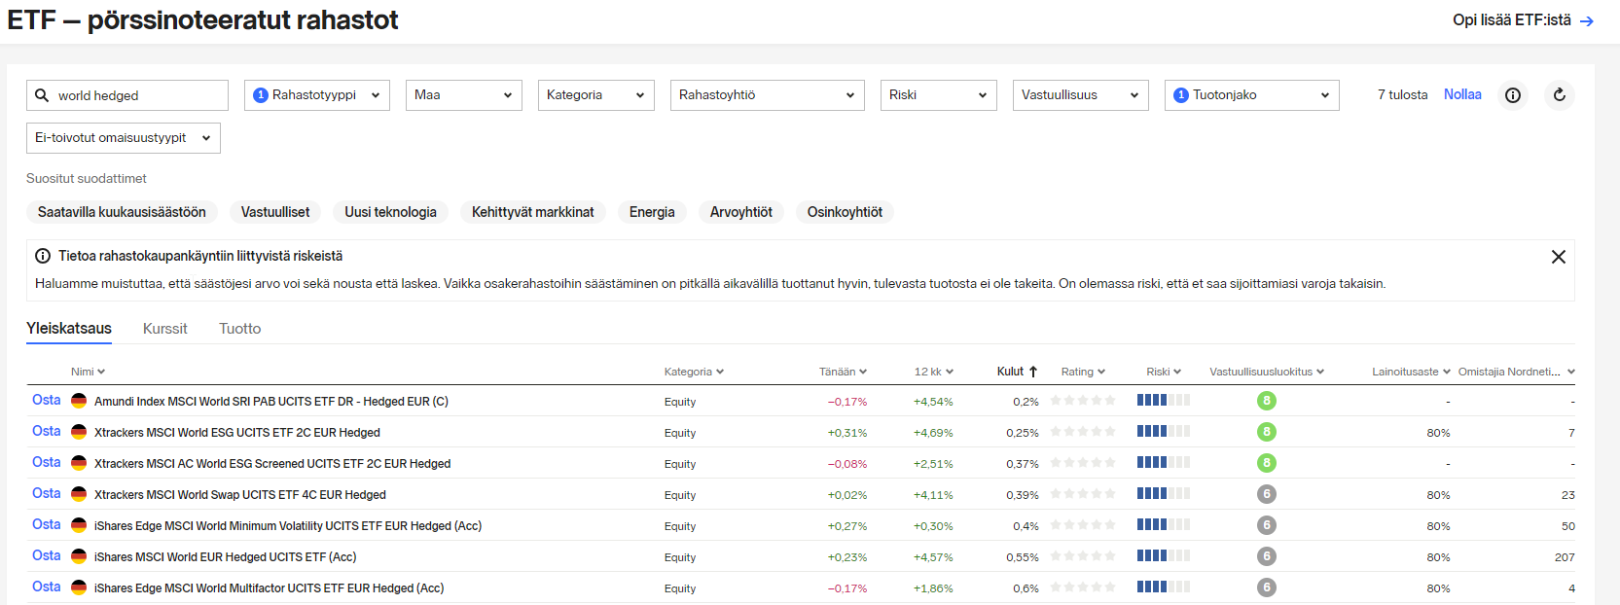The image size is (1620, 605).
Task: Sort by Rating column header
Action: tap(1083, 372)
